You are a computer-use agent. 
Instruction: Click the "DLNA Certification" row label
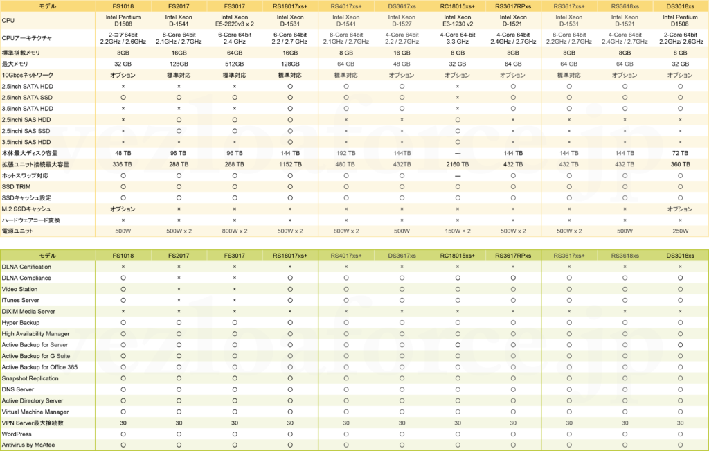click(x=26, y=267)
